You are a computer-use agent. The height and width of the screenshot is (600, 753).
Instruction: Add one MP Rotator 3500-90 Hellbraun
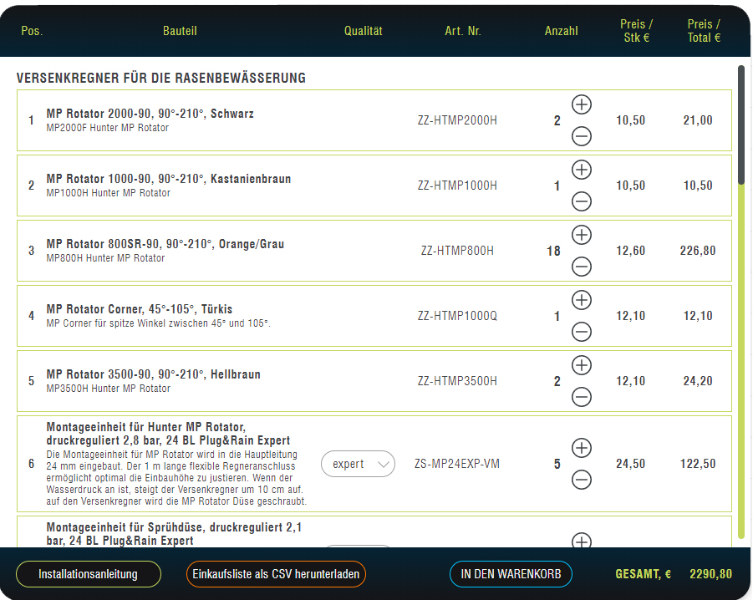[581, 365]
